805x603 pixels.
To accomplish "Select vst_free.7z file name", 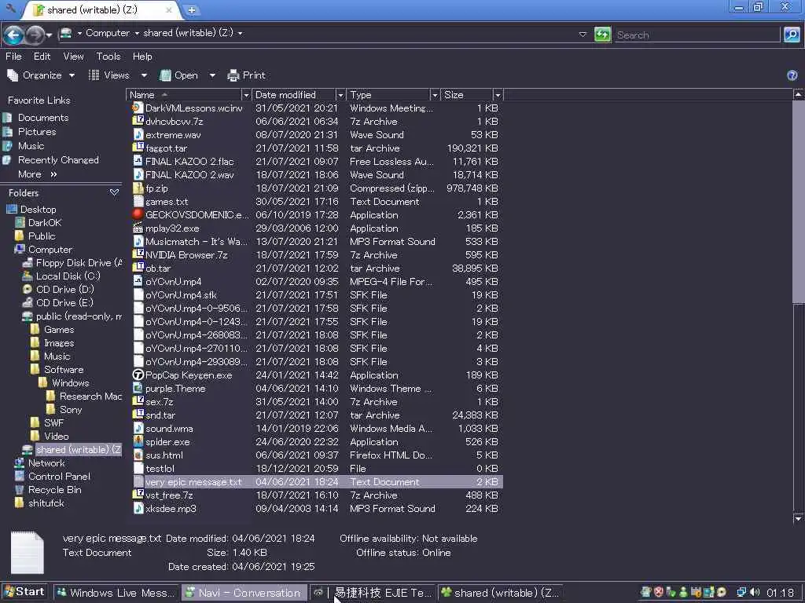I will pyautogui.click(x=169, y=495).
